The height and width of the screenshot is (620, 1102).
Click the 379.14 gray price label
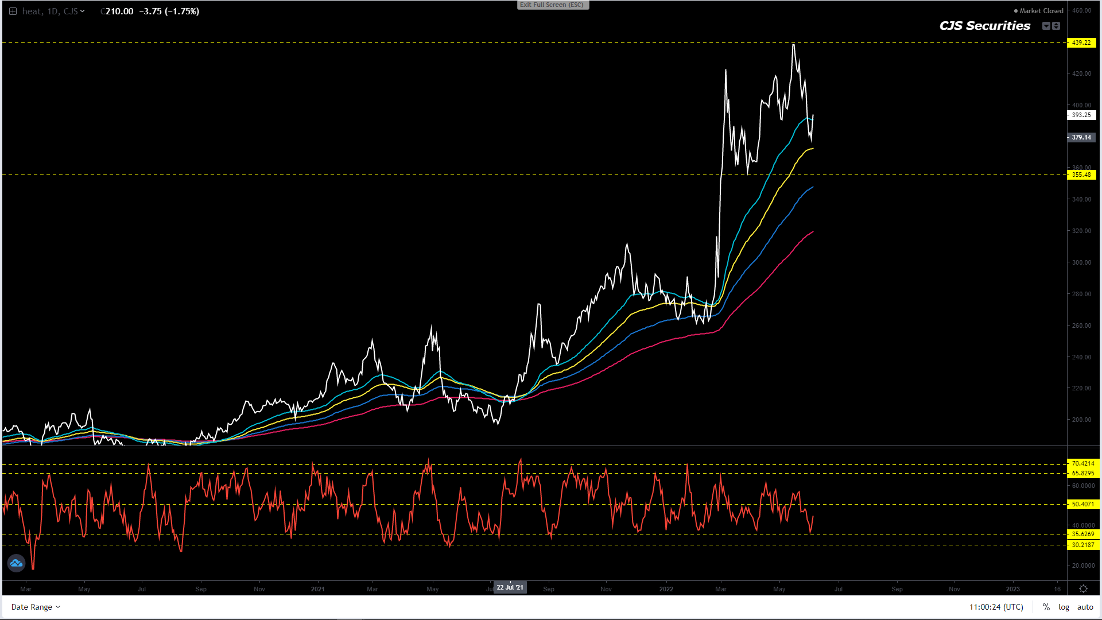pos(1081,137)
